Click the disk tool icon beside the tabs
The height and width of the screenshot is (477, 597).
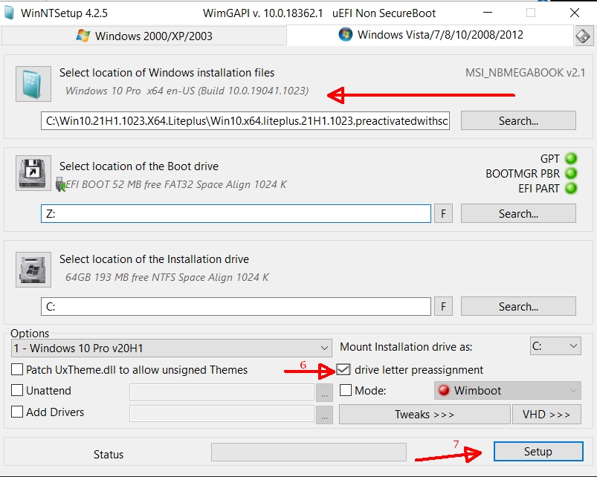pos(583,36)
